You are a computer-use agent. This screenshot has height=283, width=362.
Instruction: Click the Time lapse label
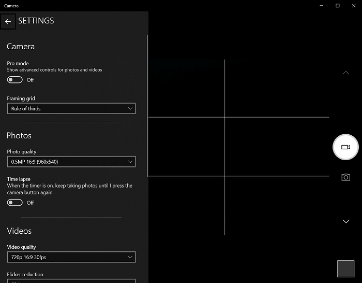pos(19,179)
